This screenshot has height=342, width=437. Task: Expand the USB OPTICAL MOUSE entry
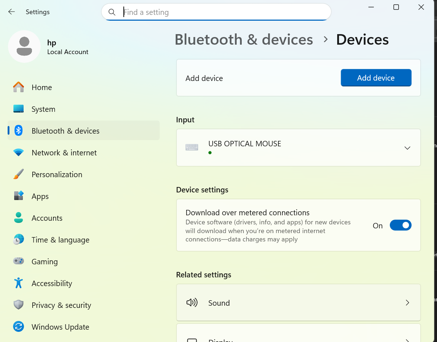tap(407, 148)
